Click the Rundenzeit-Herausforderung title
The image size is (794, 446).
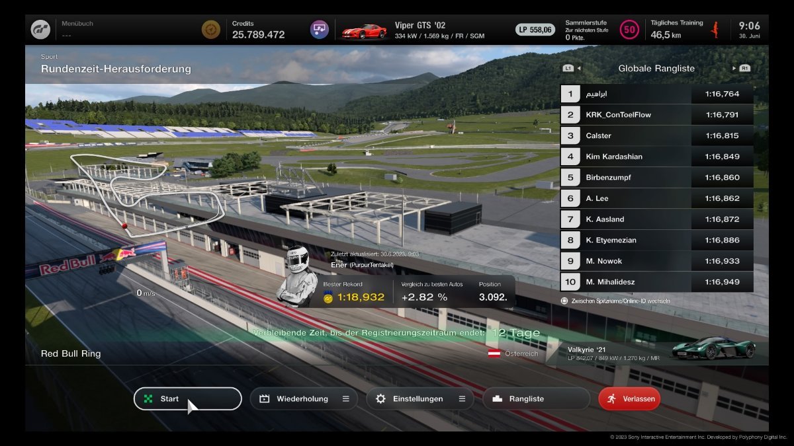(116, 69)
